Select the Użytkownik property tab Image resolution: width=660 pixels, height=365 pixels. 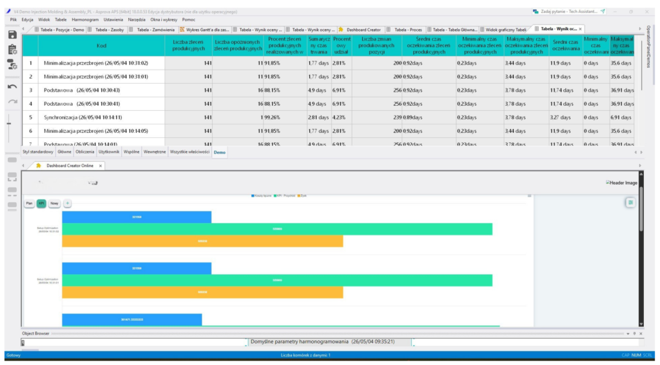[108, 152]
